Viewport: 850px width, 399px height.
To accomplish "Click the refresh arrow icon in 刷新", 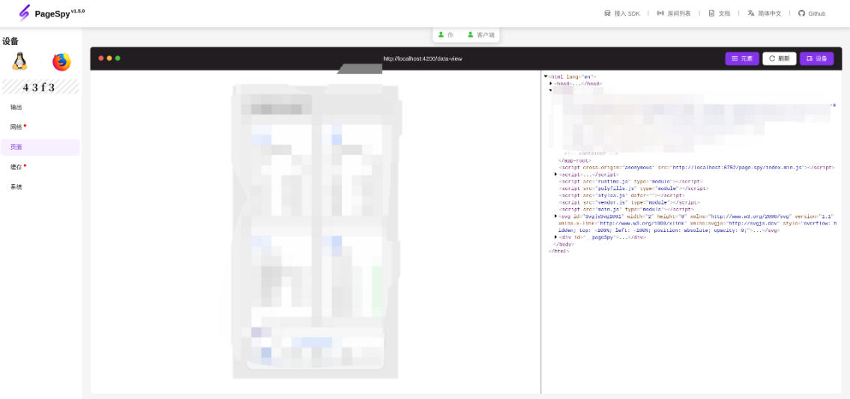I will [773, 58].
